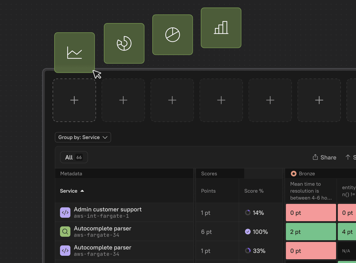Select the bar chart widget tile
The width and height of the screenshot is (356, 263).
tap(221, 28)
